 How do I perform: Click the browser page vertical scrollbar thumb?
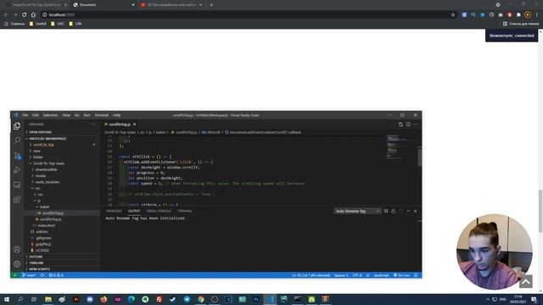[540, 211]
